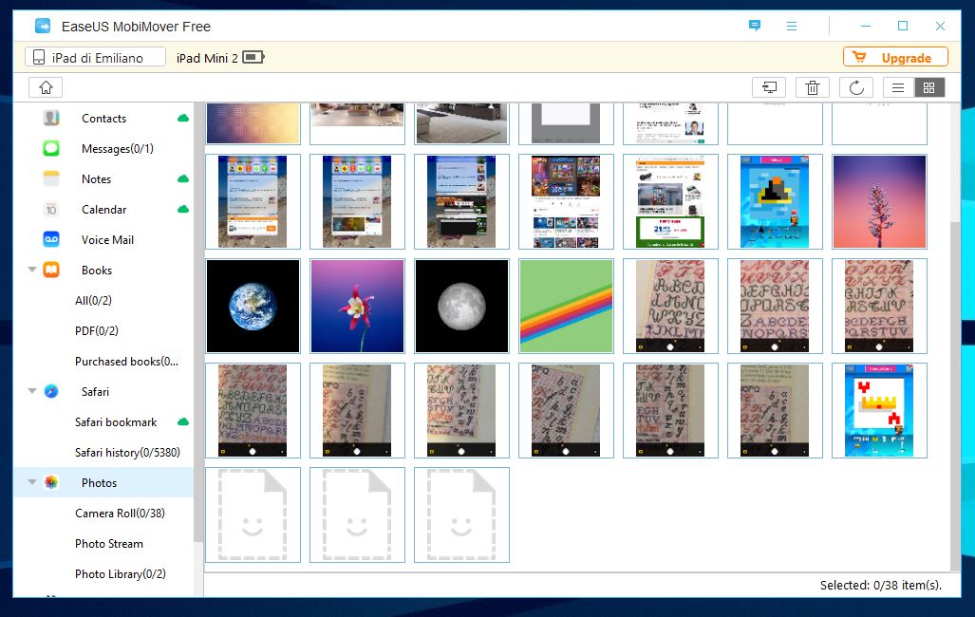The width and height of the screenshot is (975, 617).
Task: Collapse the Safari category
Action: [x=32, y=392]
